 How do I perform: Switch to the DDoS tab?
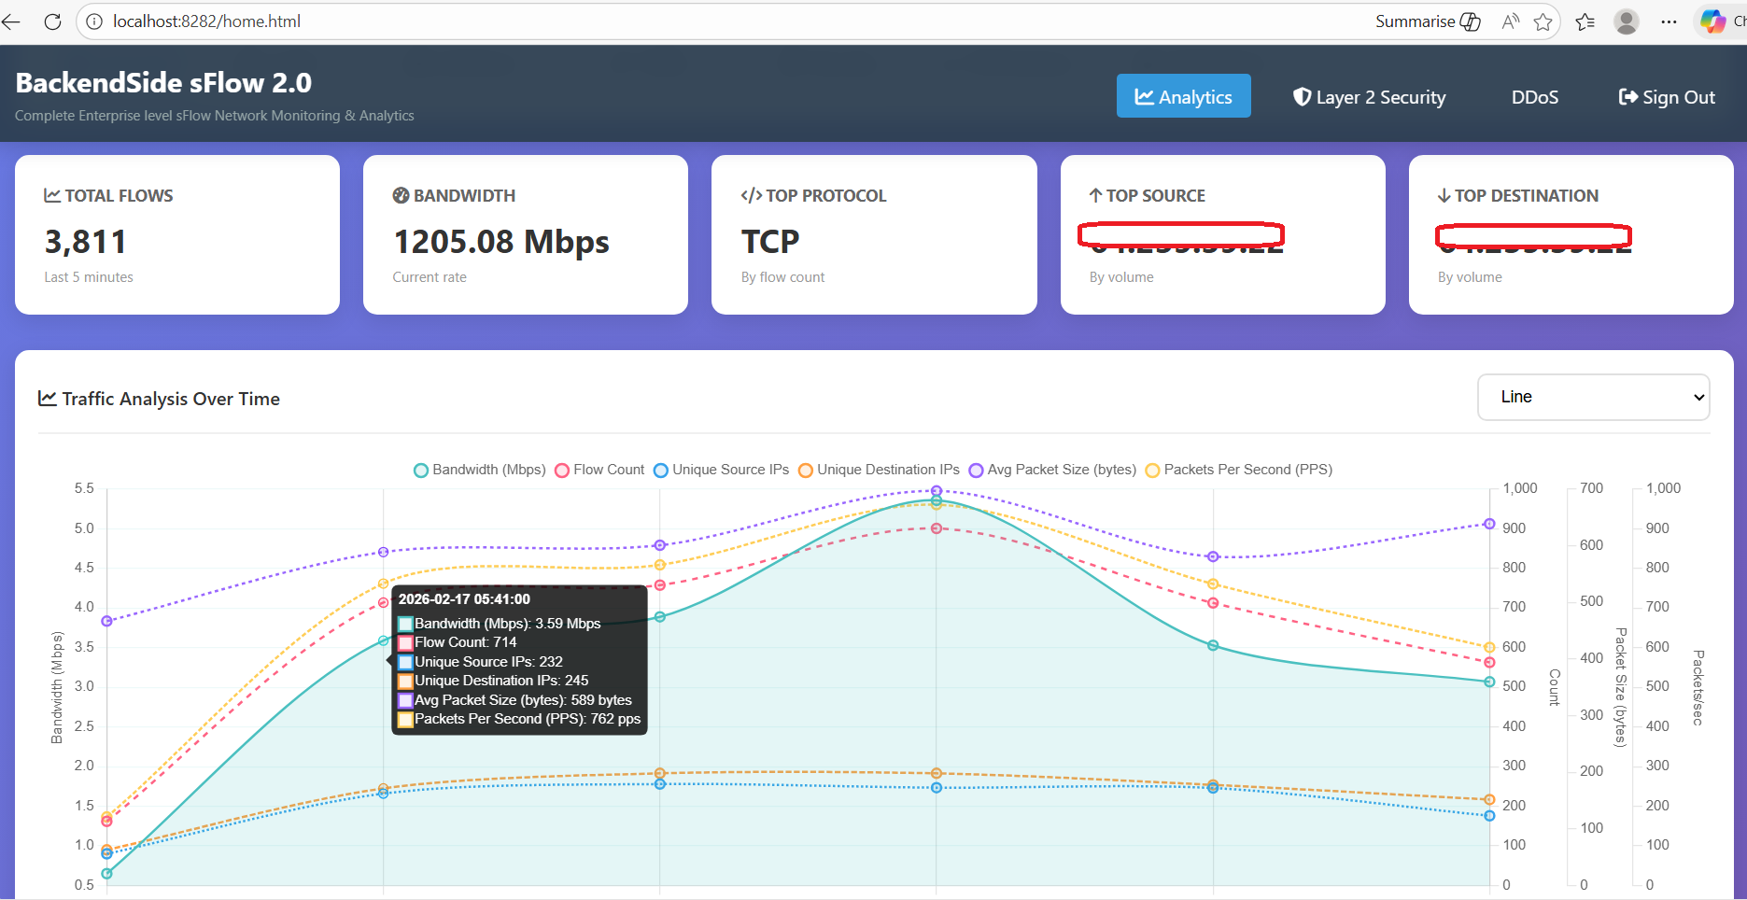coord(1534,97)
